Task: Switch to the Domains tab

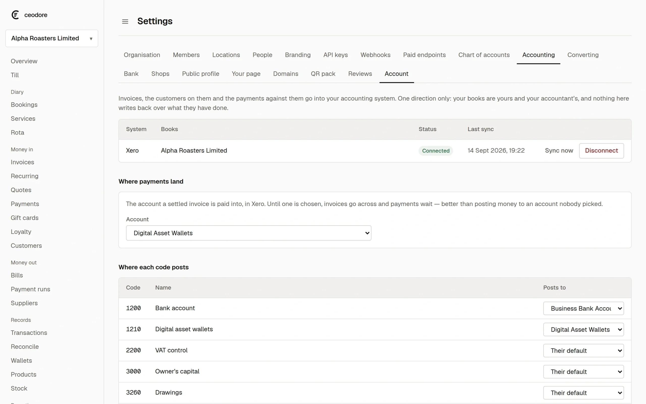Action: pos(285,74)
